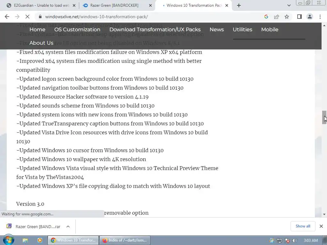Click "Updated system icons with new icons" line
The height and width of the screenshot is (245, 327).
click(102, 115)
